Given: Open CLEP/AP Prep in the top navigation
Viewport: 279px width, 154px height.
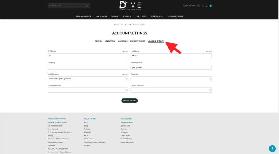Looking at the screenshot, I should tap(157, 17).
